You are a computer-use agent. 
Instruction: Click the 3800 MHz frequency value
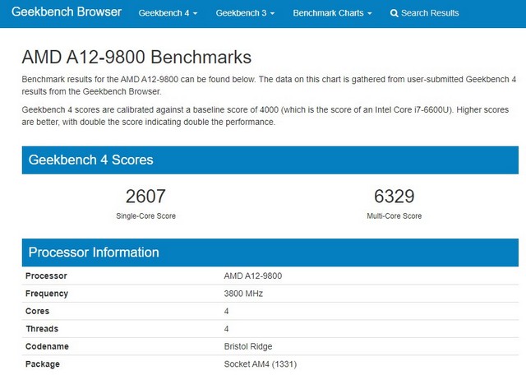244,294
